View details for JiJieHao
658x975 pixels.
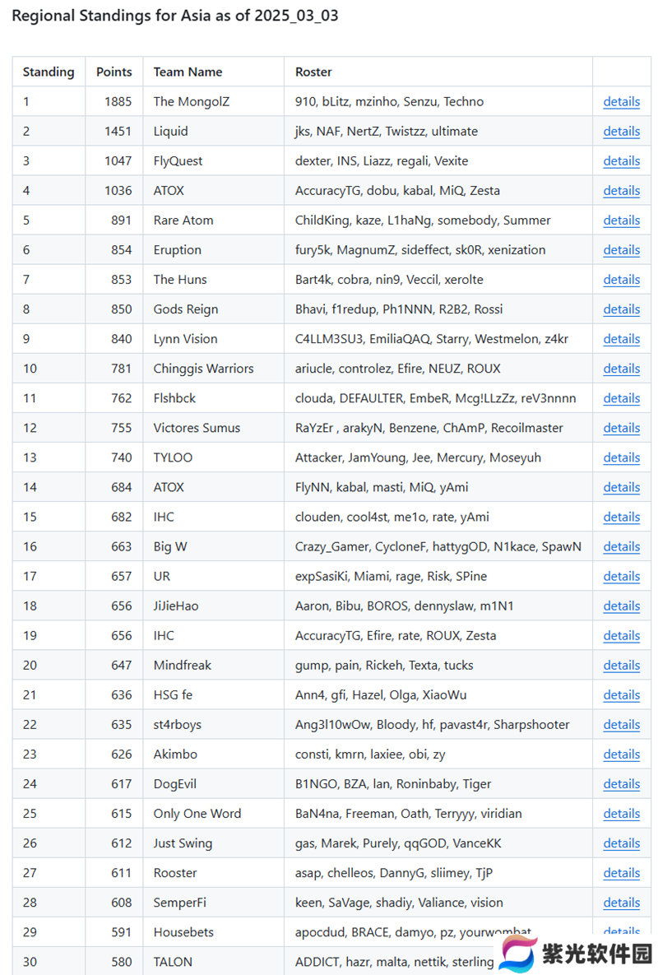[621, 606]
